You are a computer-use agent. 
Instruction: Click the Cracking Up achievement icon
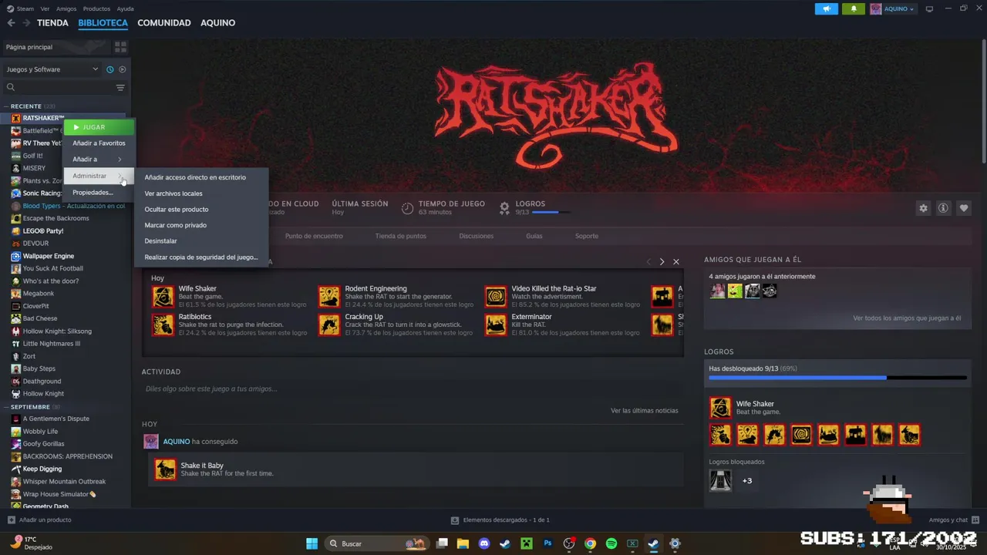point(329,325)
